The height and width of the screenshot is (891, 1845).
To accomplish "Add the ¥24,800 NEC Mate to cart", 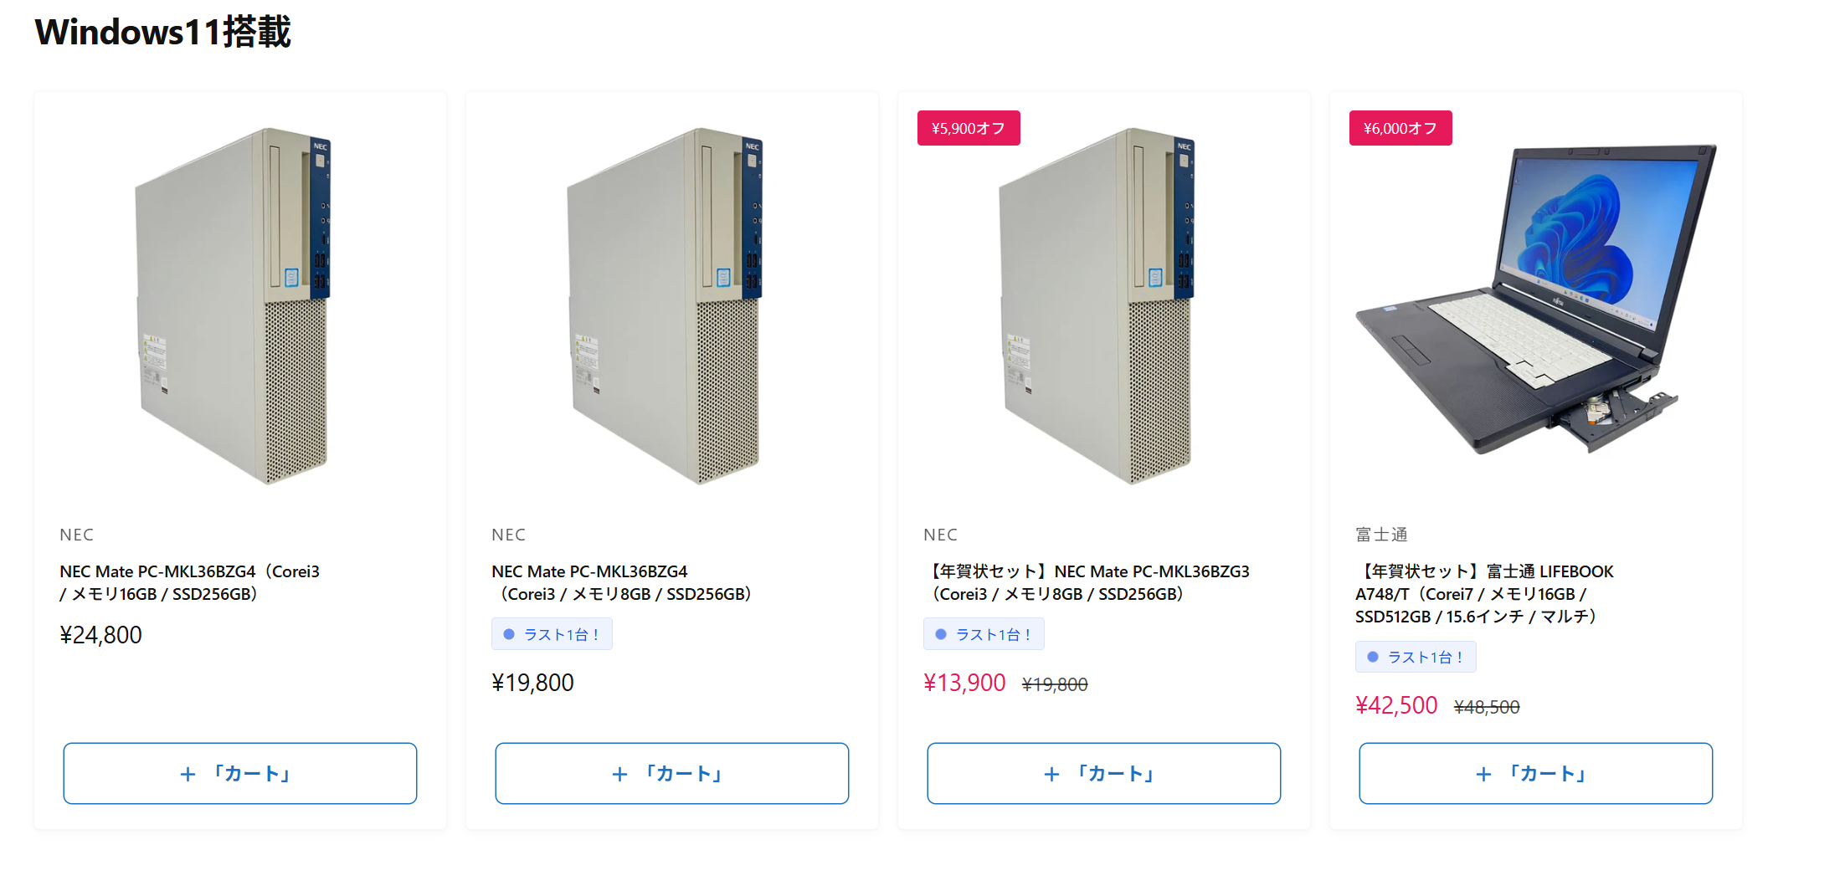I will pyautogui.click(x=239, y=774).
